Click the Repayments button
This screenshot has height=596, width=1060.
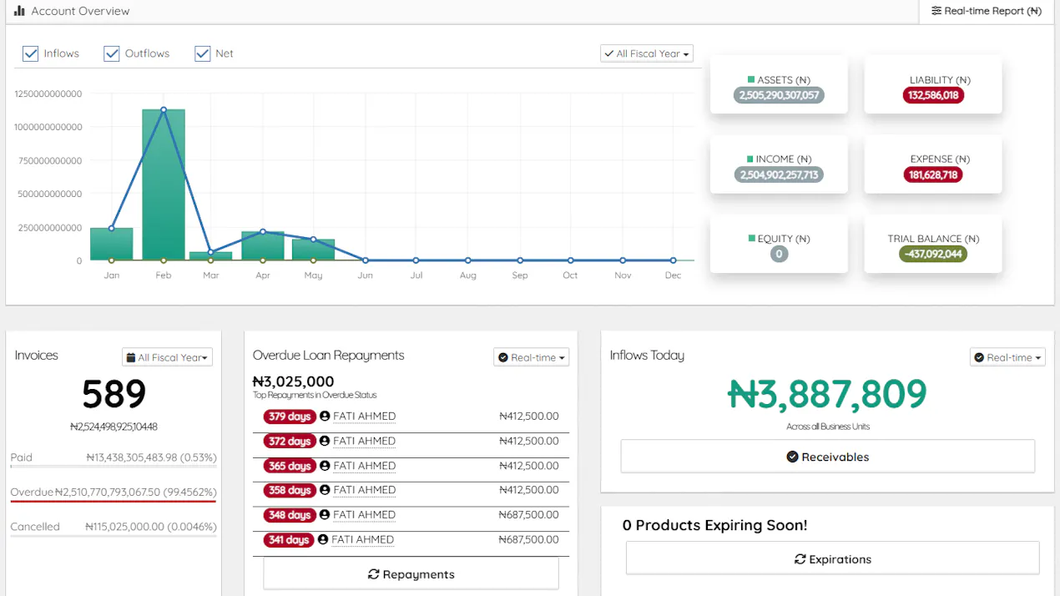click(x=411, y=574)
